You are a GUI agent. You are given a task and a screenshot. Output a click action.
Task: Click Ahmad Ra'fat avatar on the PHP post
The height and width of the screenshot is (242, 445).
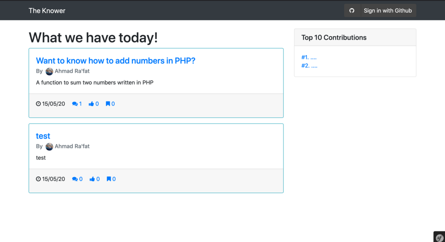point(49,71)
